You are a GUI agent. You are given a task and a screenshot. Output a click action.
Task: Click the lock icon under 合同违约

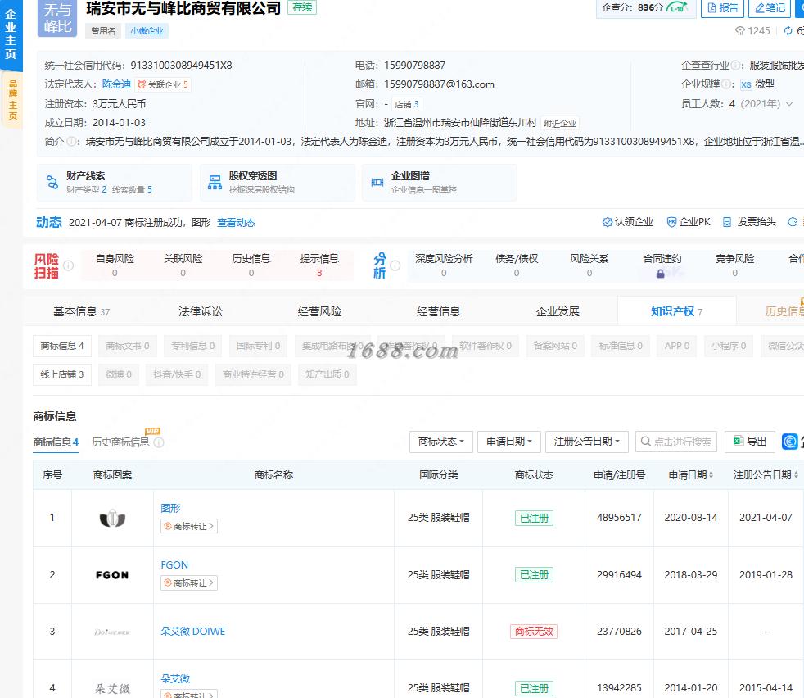pyautogui.click(x=661, y=274)
